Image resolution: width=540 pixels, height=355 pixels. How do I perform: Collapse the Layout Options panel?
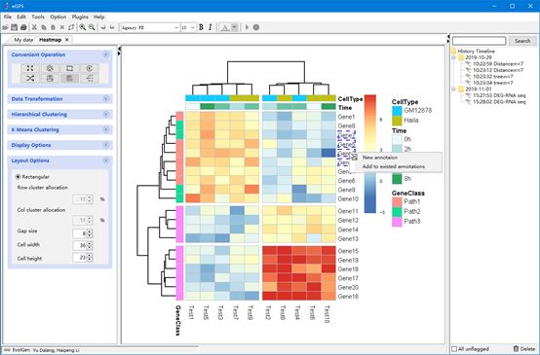click(105, 160)
